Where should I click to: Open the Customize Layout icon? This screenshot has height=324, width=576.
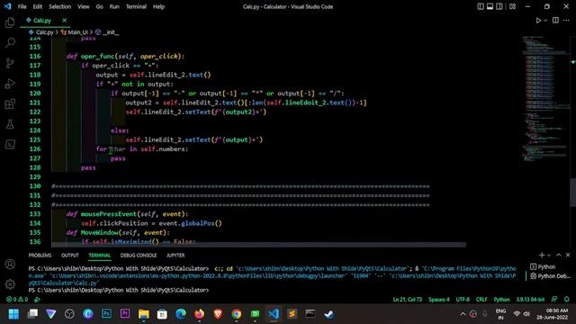(x=512, y=6)
